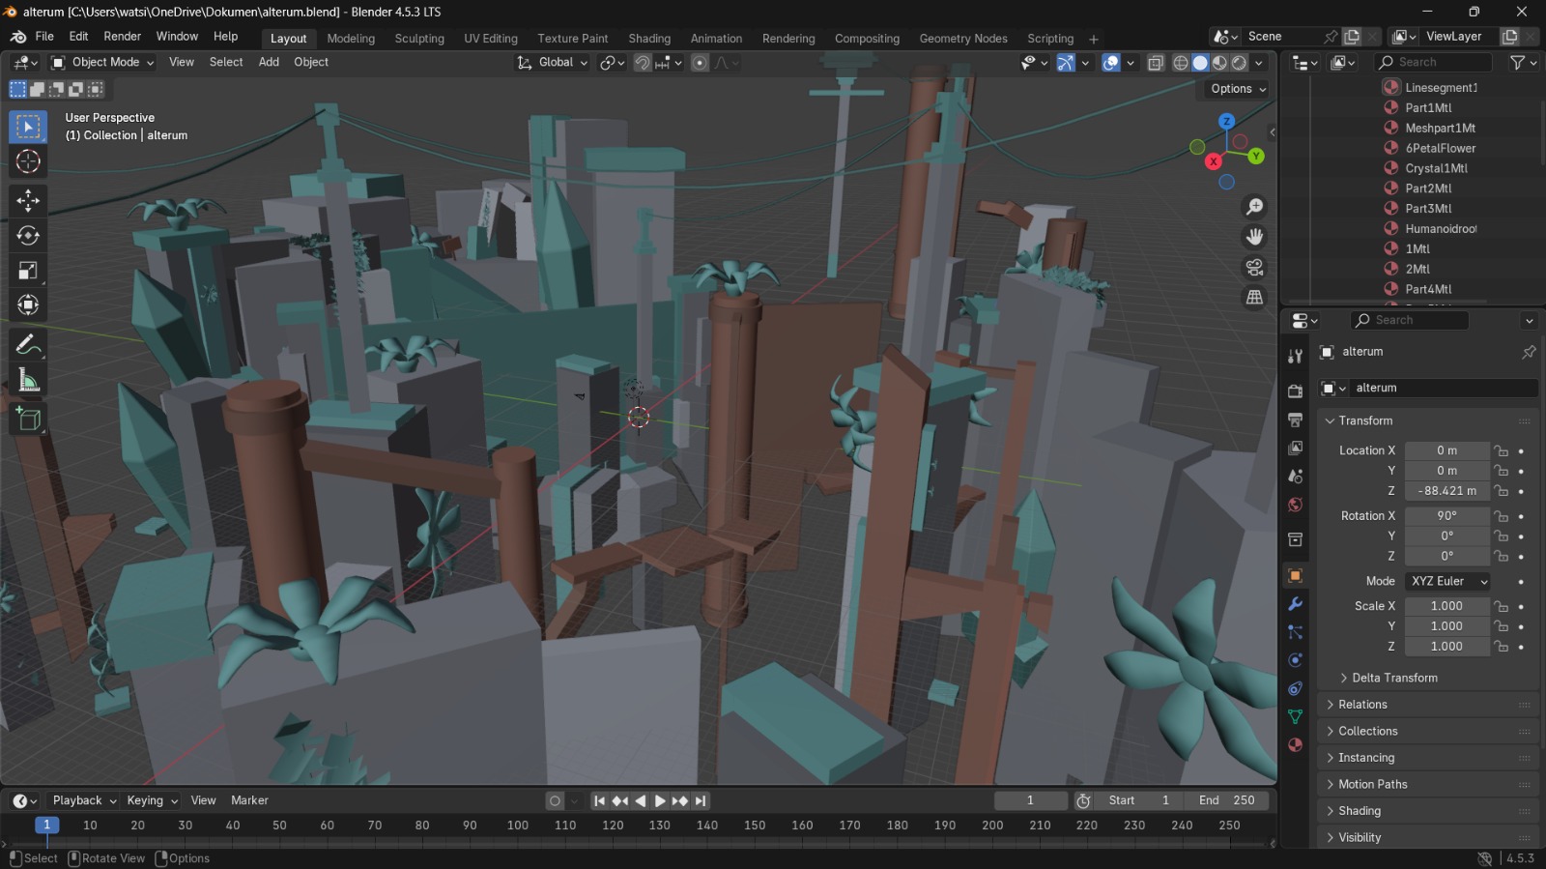This screenshot has height=869, width=1546.
Task: Toggle camera view in viewport
Action: [1255, 267]
